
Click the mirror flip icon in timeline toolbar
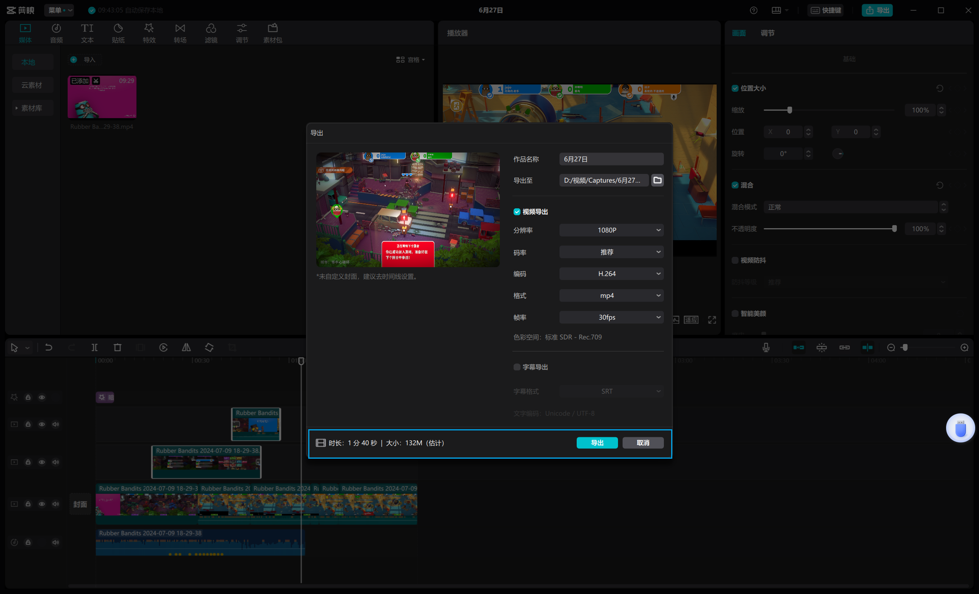(x=186, y=347)
